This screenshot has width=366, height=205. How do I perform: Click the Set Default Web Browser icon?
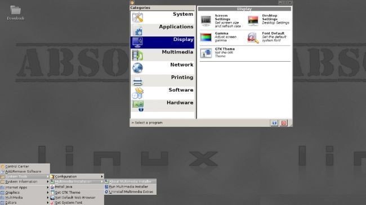coord(52,198)
